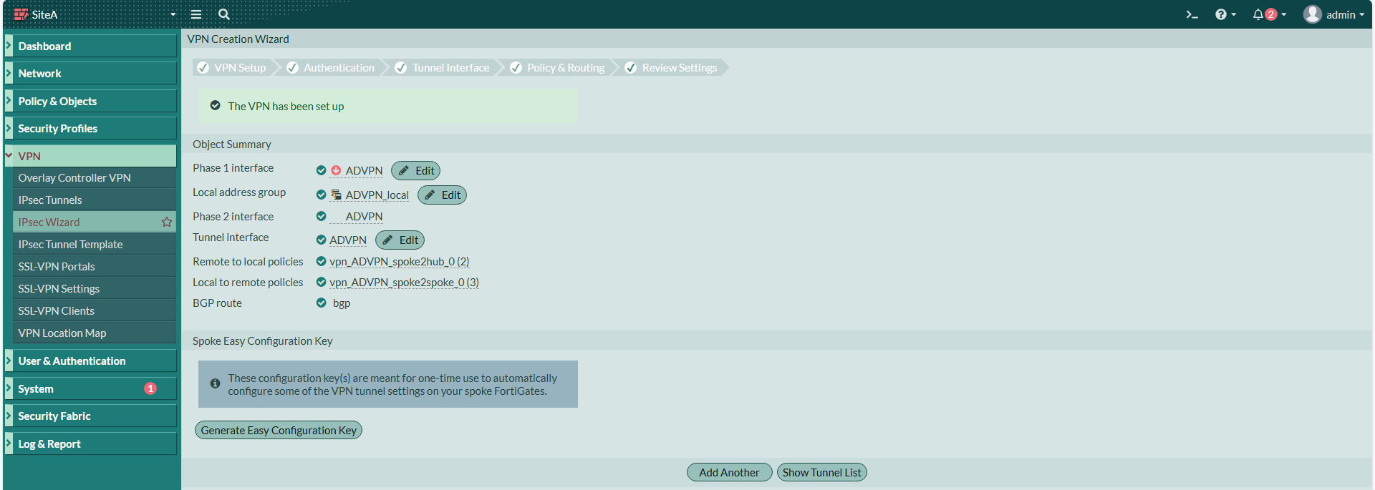Edit the ADVPN_local address group
This screenshot has height=490, width=1375.
click(442, 195)
